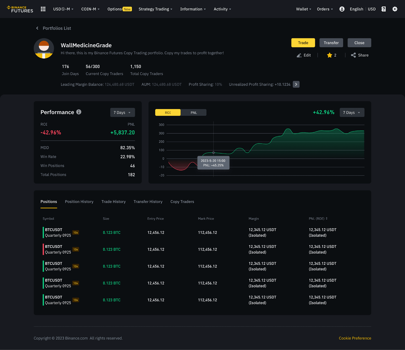Select the Position History tab
The width and height of the screenshot is (405, 350).
(x=79, y=202)
